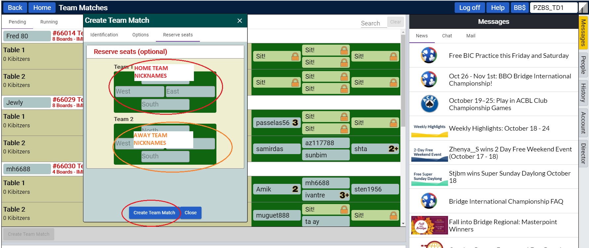Open the Weekly Highlights thumbnail
589x248 pixels.
click(x=429, y=129)
